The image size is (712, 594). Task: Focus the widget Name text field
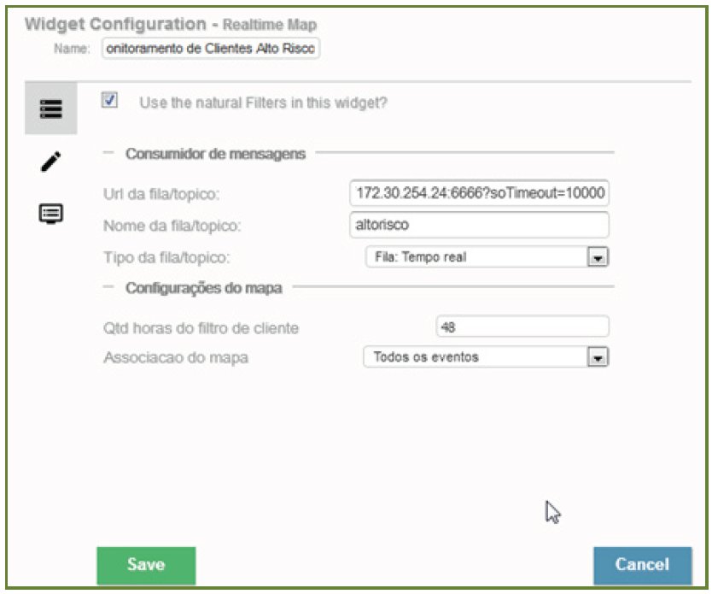[210, 49]
